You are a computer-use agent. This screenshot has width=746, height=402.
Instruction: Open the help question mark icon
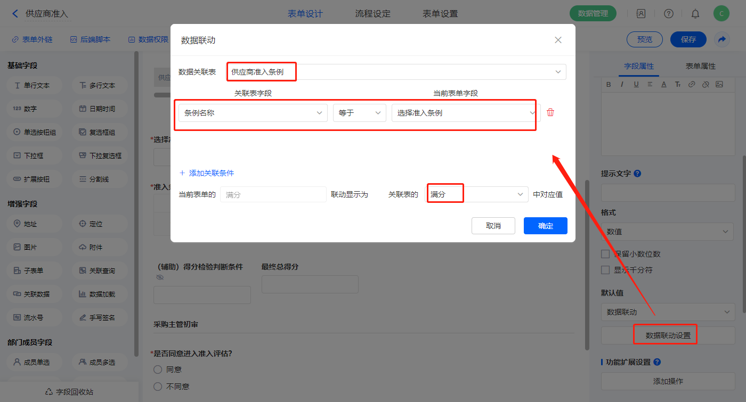[x=669, y=14]
